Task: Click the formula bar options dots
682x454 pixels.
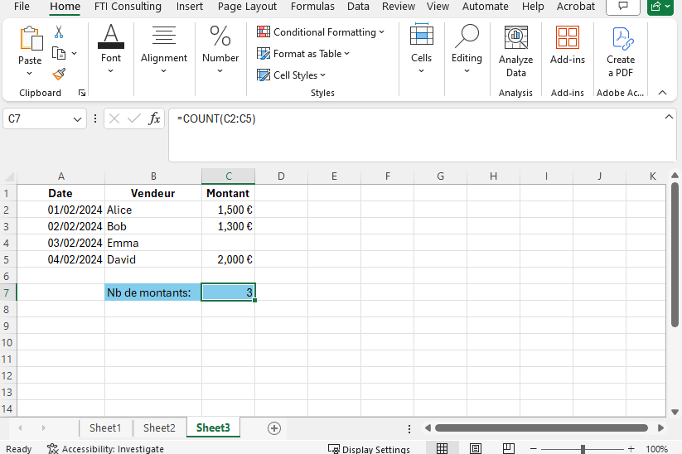Action: pos(95,118)
